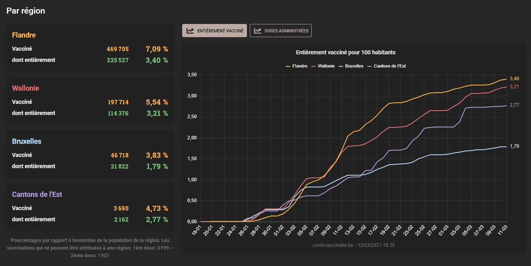Click Bruxelles 1,79 end-of-line label
531x266 pixels.
pos(514,146)
